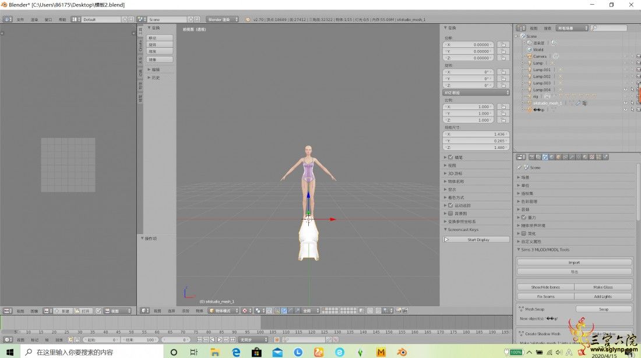Open the Object properties tab icon
641x358 pixels.
tap(558, 157)
